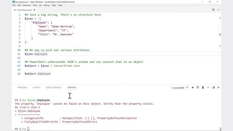The image size is (233, 131).
Task: Click comment "No way to pick out various attributes"
Action: pos(57,50)
